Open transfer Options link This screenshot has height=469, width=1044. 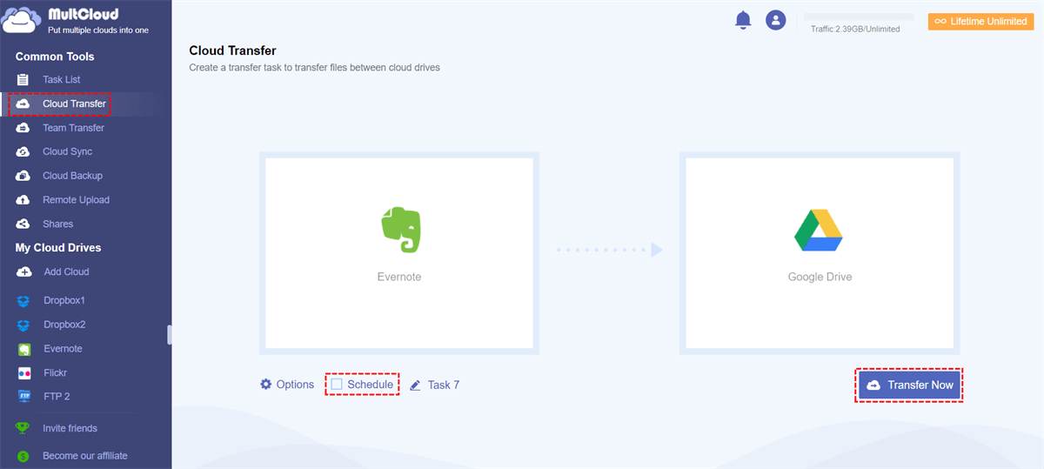(x=295, y=385)
